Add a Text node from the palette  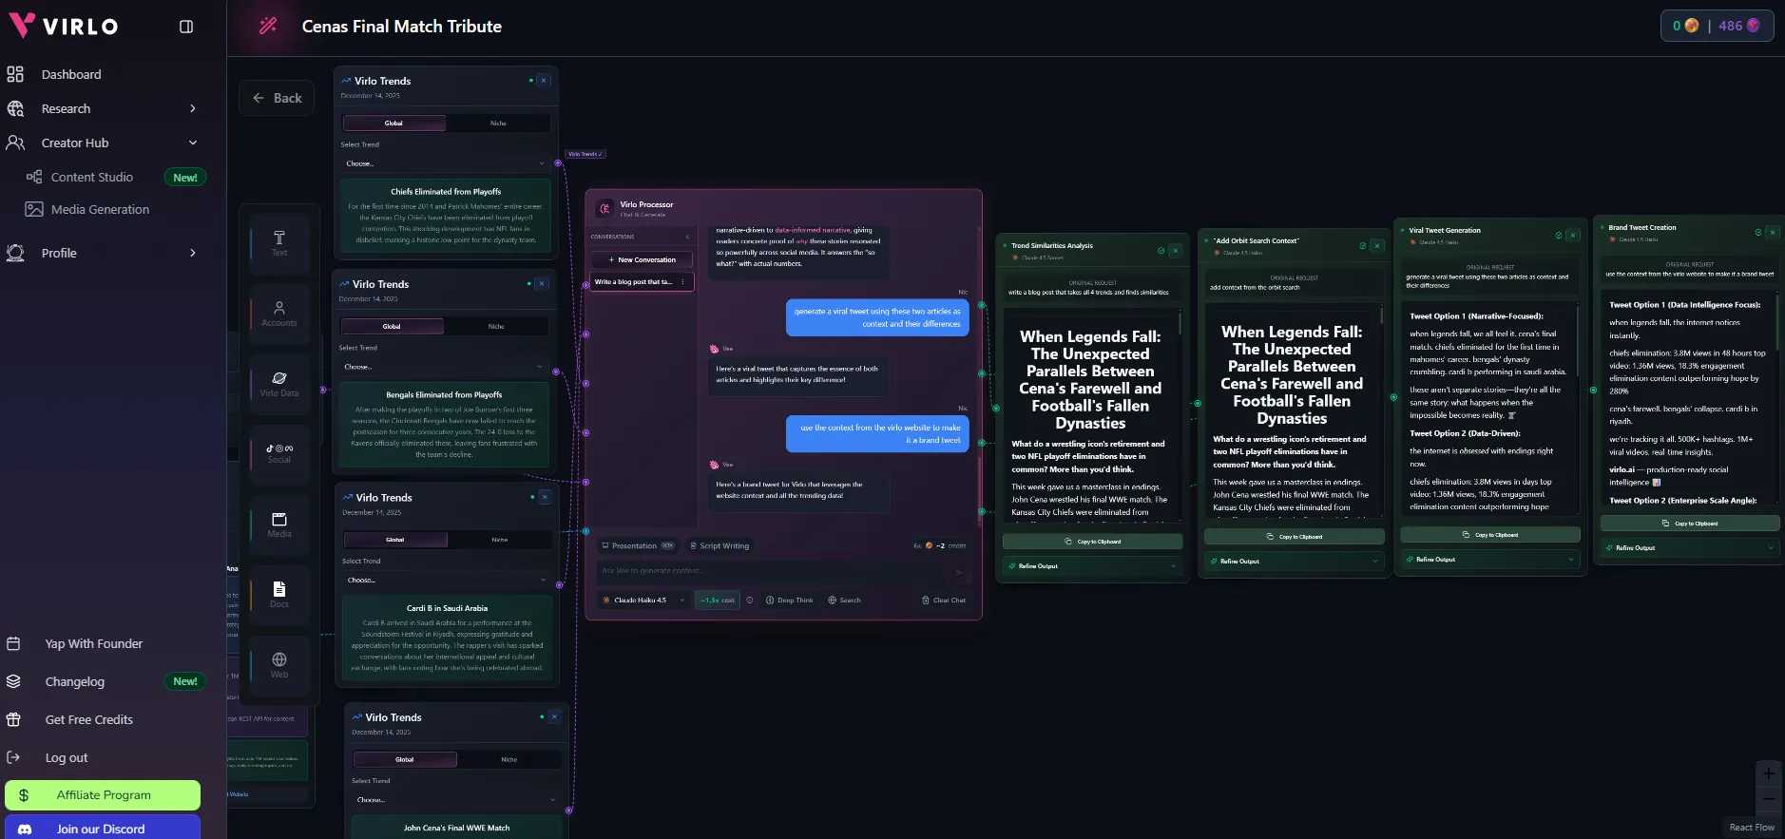[279, 243]
